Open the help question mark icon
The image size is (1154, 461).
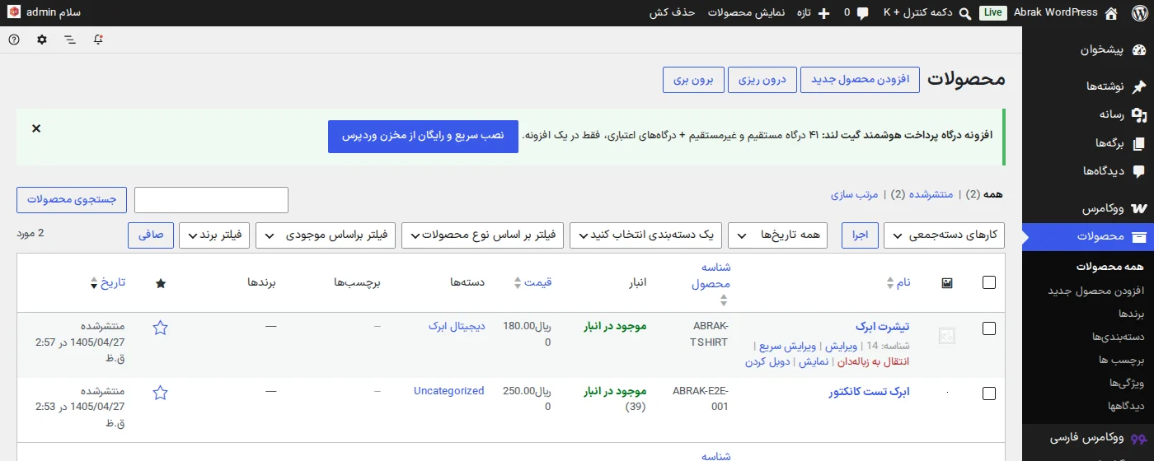(13, 40)
